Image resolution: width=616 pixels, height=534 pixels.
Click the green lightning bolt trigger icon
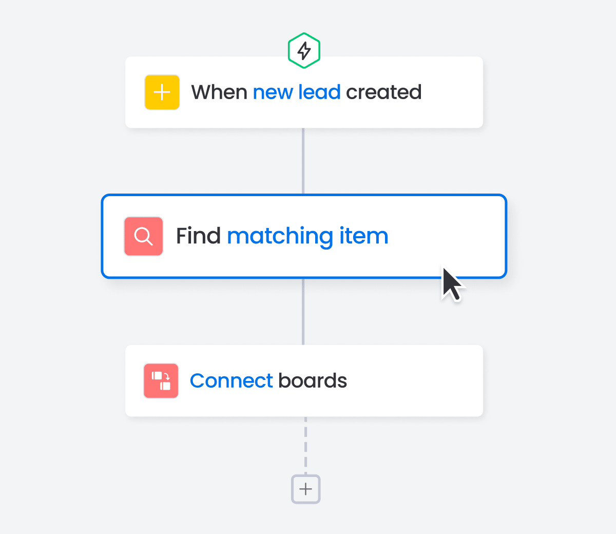pyautogui.click(x=304, y=50)
